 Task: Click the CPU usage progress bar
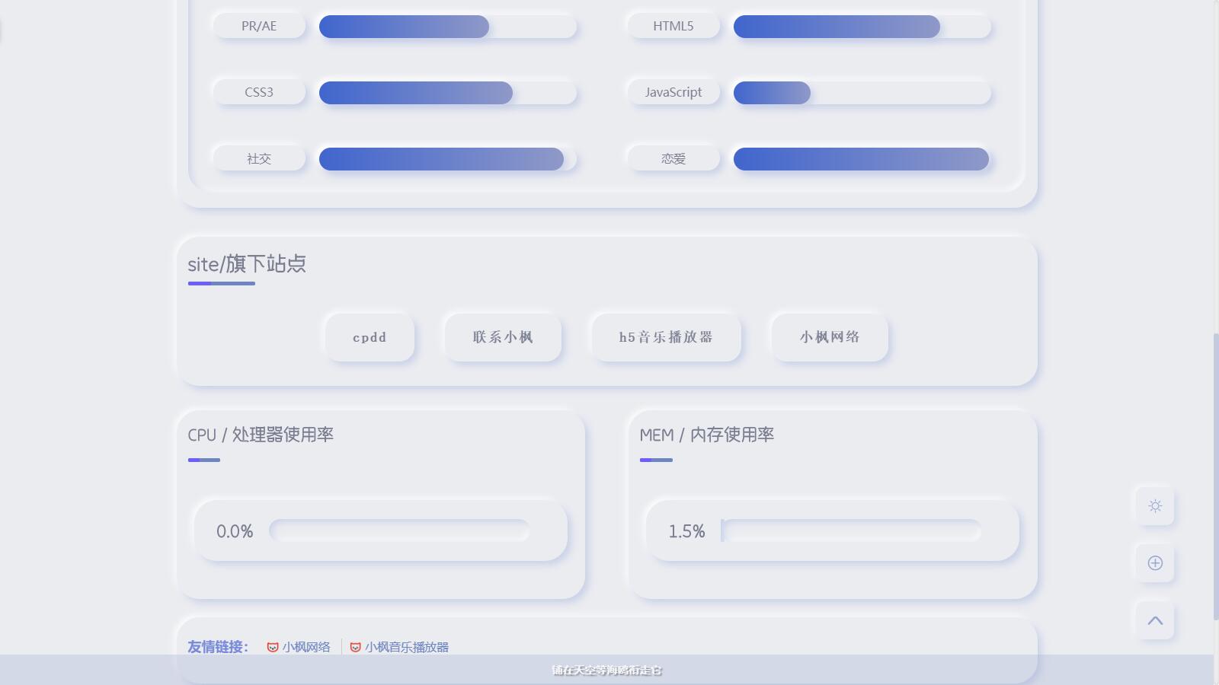399,530
